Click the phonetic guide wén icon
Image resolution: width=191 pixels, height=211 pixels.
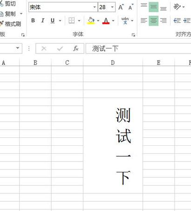coord(125,20)
